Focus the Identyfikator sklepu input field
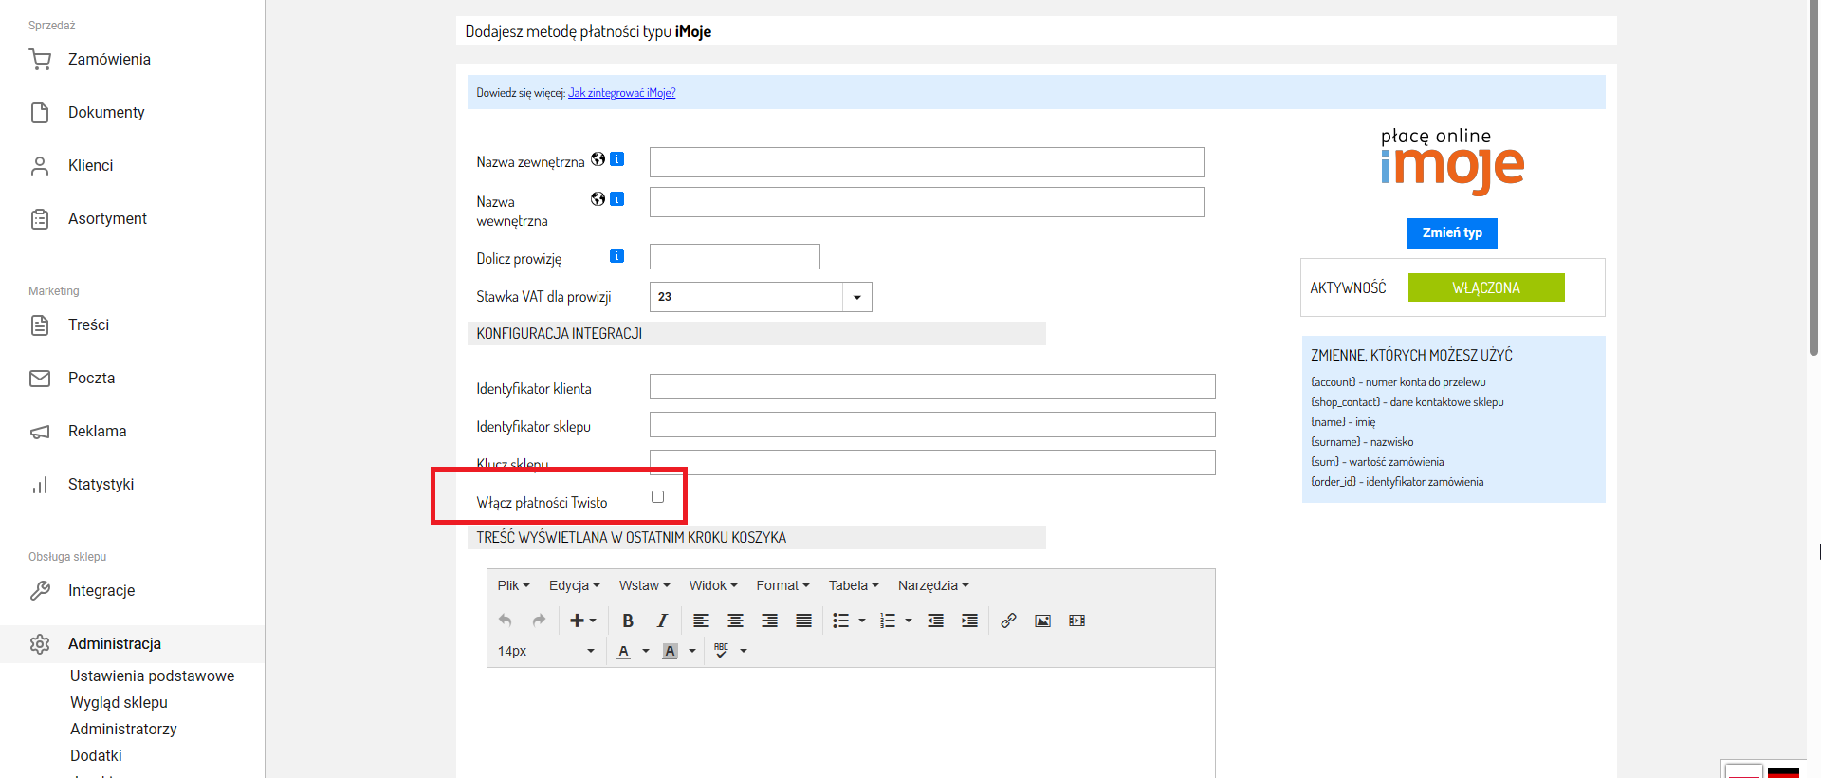The image size is (1821, 778). 932,425
